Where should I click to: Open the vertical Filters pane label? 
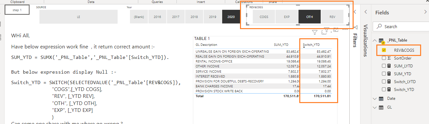click(x=355, y=40)
